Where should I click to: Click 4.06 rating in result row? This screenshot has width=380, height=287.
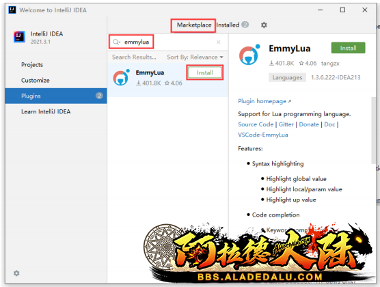[174, 83]
